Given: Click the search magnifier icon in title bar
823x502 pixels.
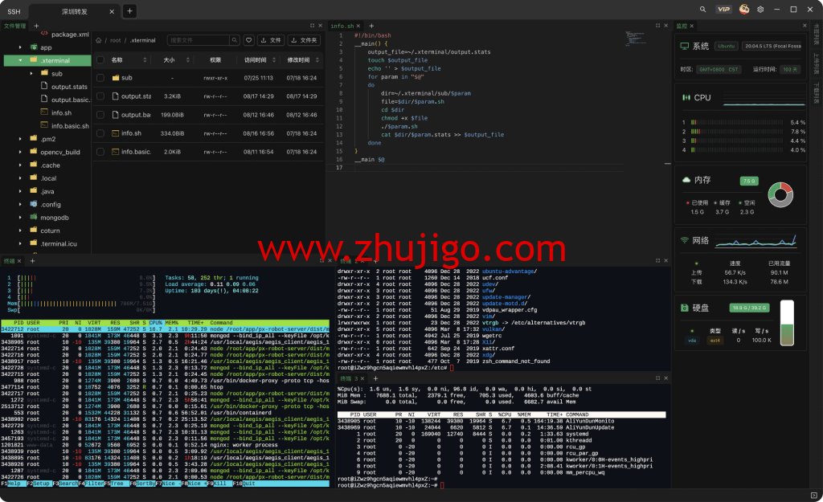Looking at the screenshot, I should [x=702, y=10].
